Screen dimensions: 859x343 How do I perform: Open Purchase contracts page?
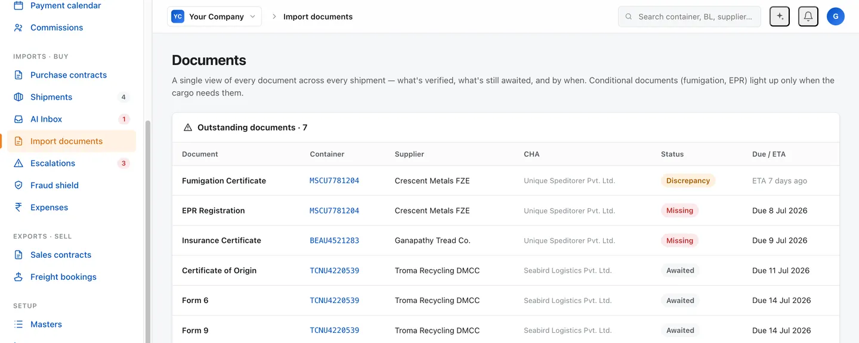(x=72, y=75)
